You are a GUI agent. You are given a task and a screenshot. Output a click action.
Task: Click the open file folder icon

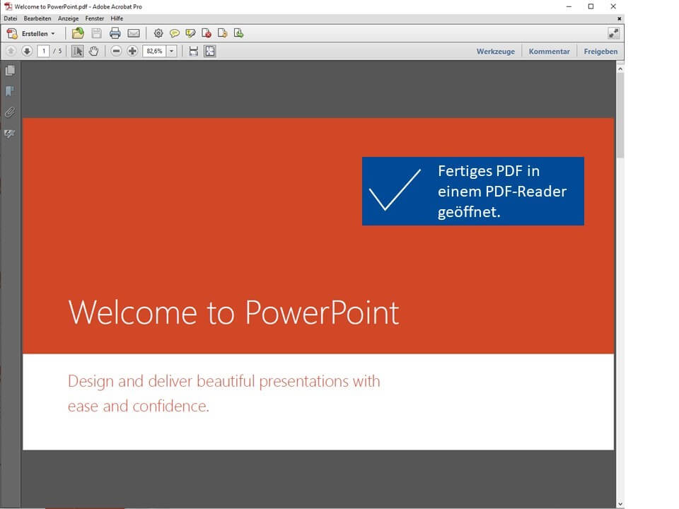coord(78,33)
